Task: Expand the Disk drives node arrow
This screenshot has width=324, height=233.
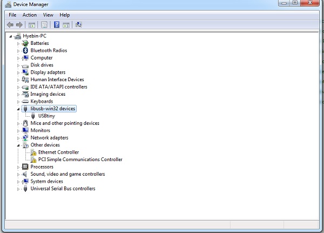Action: 18,65
